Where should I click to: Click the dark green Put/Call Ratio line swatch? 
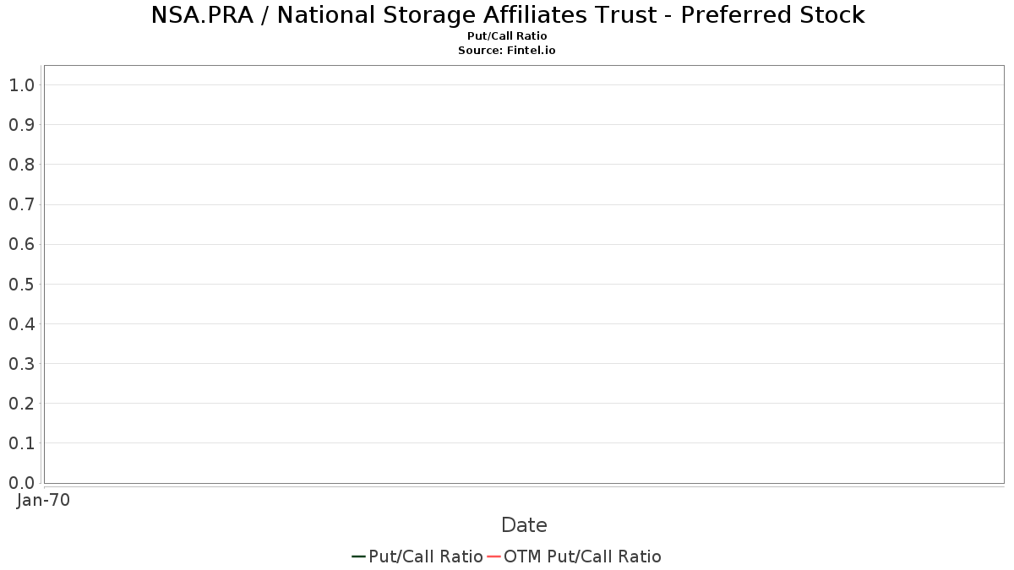click(x=359, y=556)
